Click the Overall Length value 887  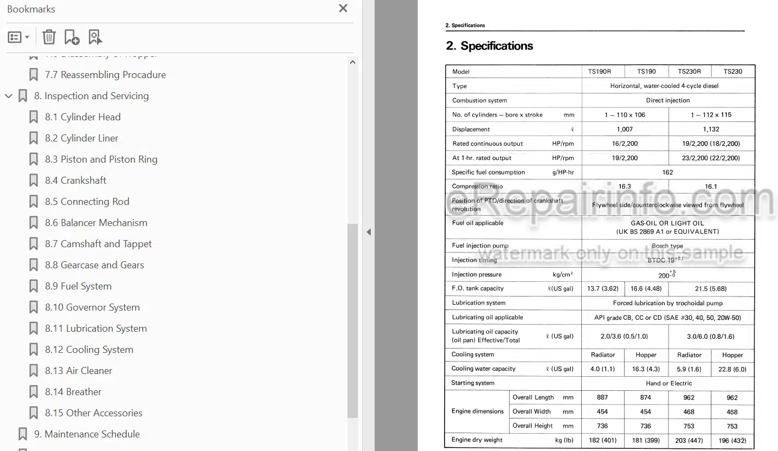(x=602, y=397)
